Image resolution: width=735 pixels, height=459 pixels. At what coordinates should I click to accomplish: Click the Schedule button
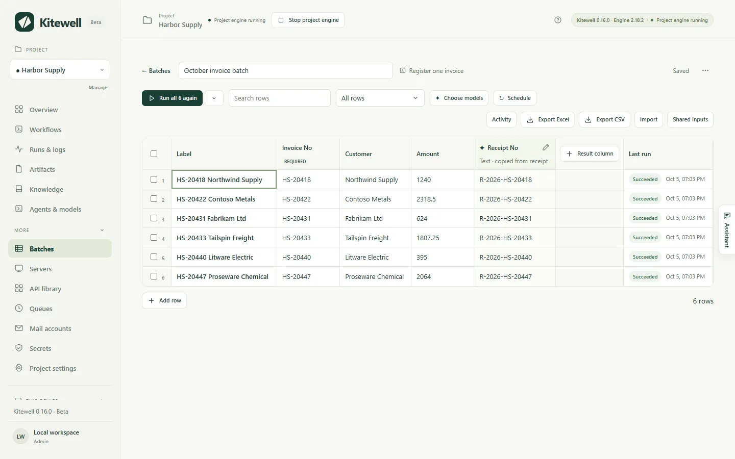pos(514,98)
